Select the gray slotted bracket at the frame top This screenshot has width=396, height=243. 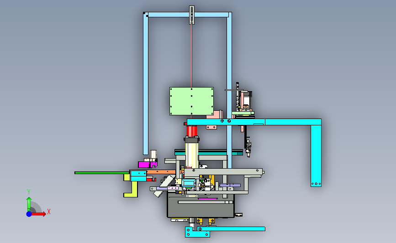coord(192,15)
